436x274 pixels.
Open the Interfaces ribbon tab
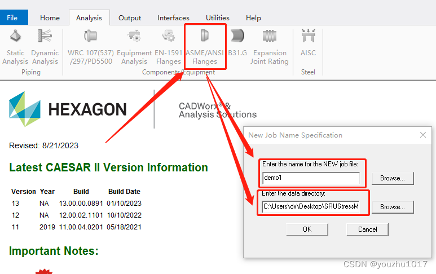[x=173, y=18]
